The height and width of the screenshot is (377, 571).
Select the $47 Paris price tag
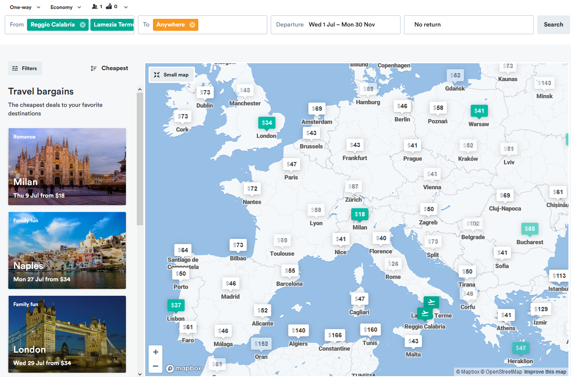(291, 164)
